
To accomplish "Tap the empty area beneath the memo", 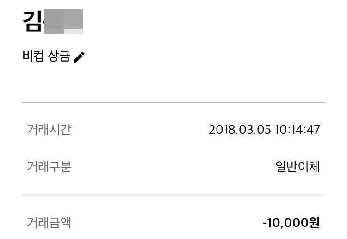I will (x=173, y=83).
